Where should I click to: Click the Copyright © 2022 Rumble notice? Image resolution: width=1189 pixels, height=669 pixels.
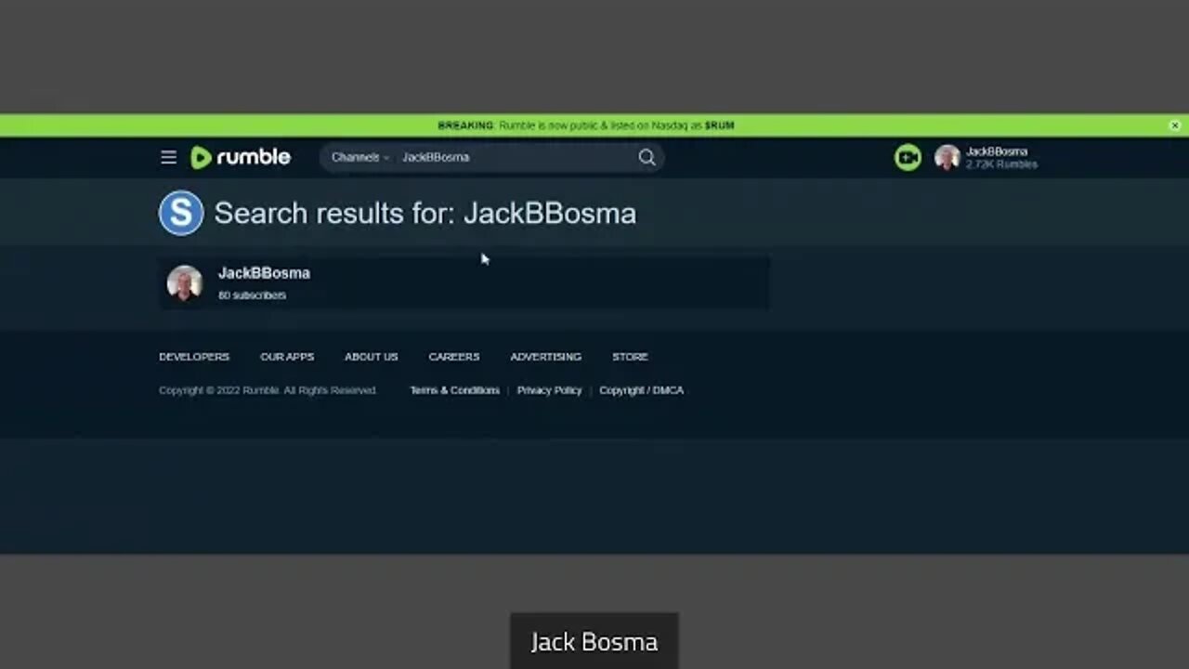point(268,390)
